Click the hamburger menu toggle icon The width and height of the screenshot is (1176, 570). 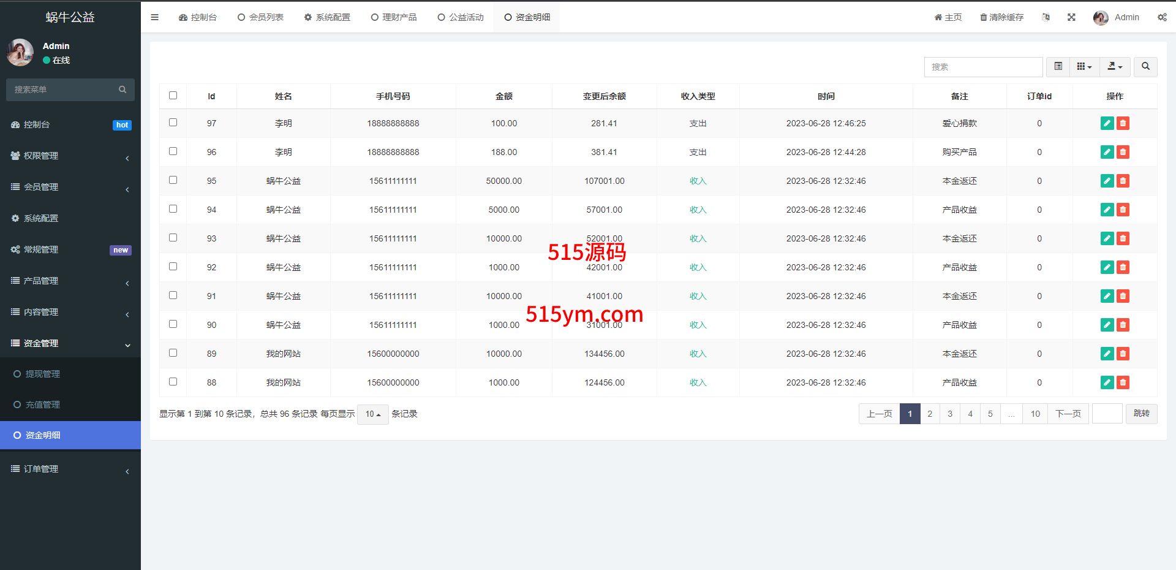point(154,17)
